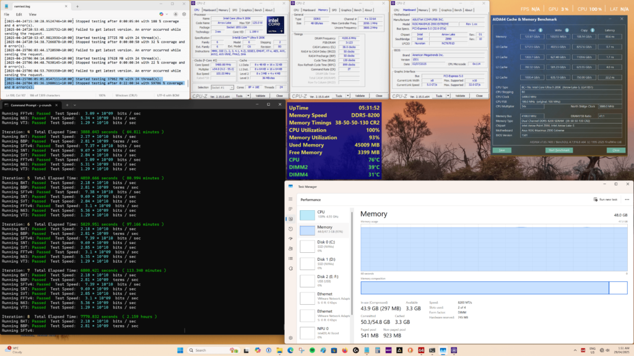This screenshot has height=356, width=634.
Task: Select Command Prompt y-cruncher tab
Action: 32,105
